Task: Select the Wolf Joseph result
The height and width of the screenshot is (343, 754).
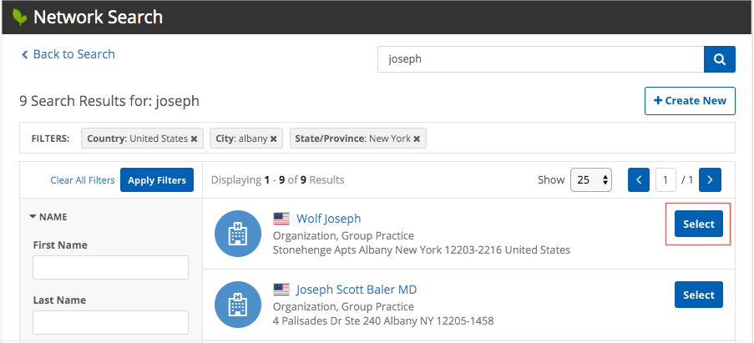Action: pos(698,224)
